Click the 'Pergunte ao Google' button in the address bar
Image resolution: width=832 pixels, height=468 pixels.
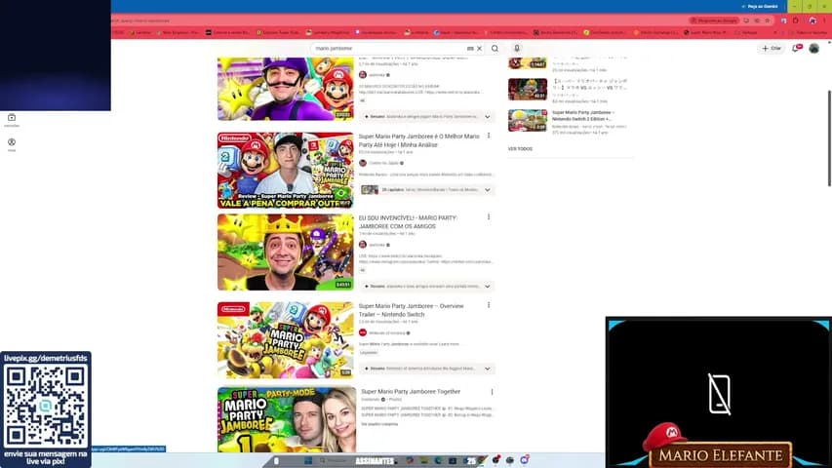pos(714,20)
